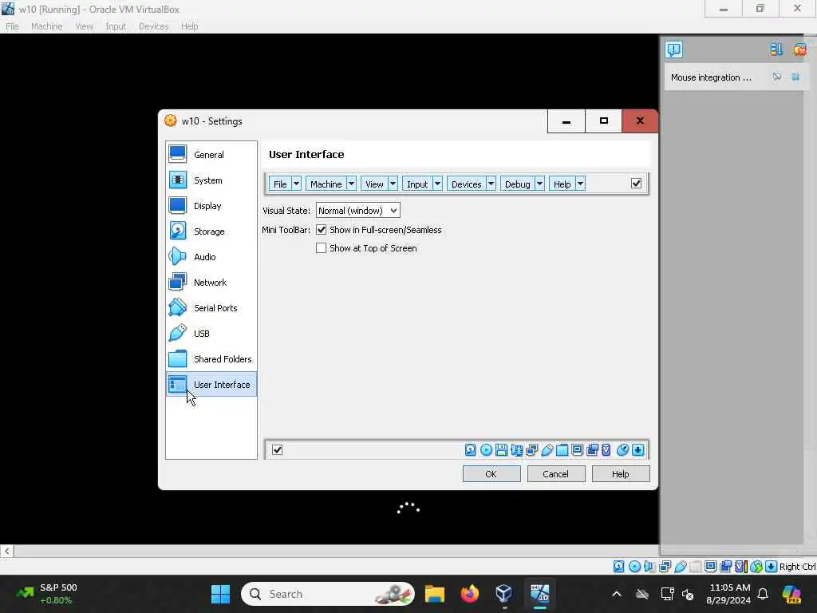Screen dimensions: 817x613
Task: Click optical disc indicator in VM window status bar
Action: pos(634,567)
